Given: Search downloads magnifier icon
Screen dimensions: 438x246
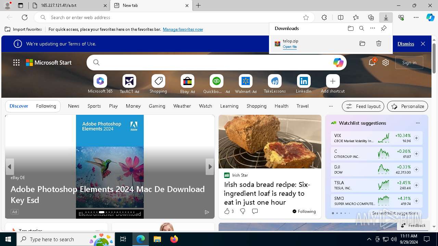Looking at the screenshot, I should [x=361, y=28].
